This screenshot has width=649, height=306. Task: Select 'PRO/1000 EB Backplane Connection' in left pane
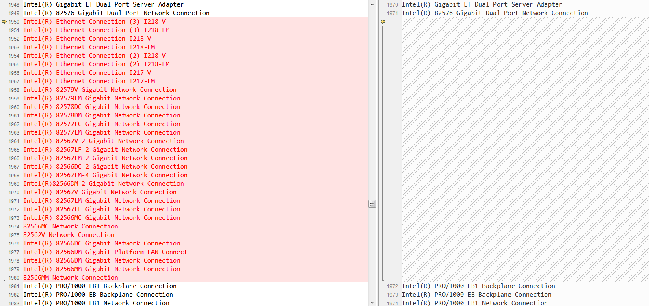98,295
